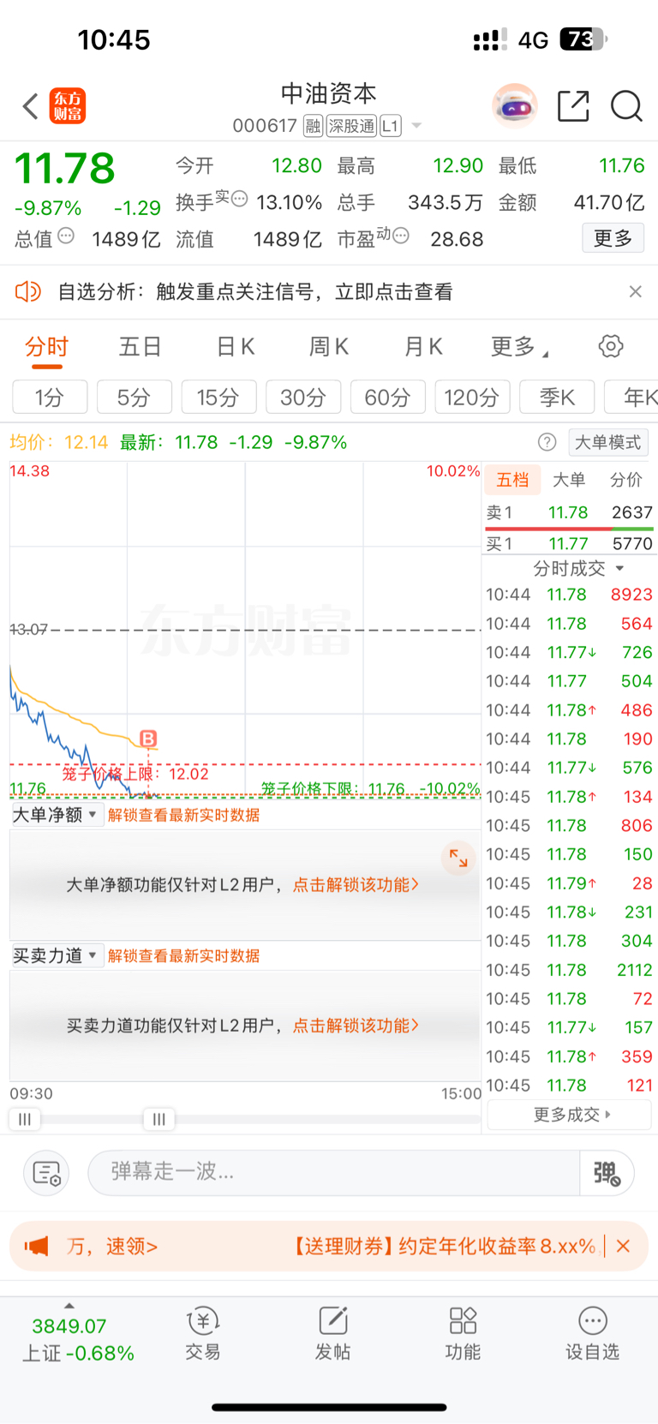Open 送理财券 promotion banner

[444, 1246]
